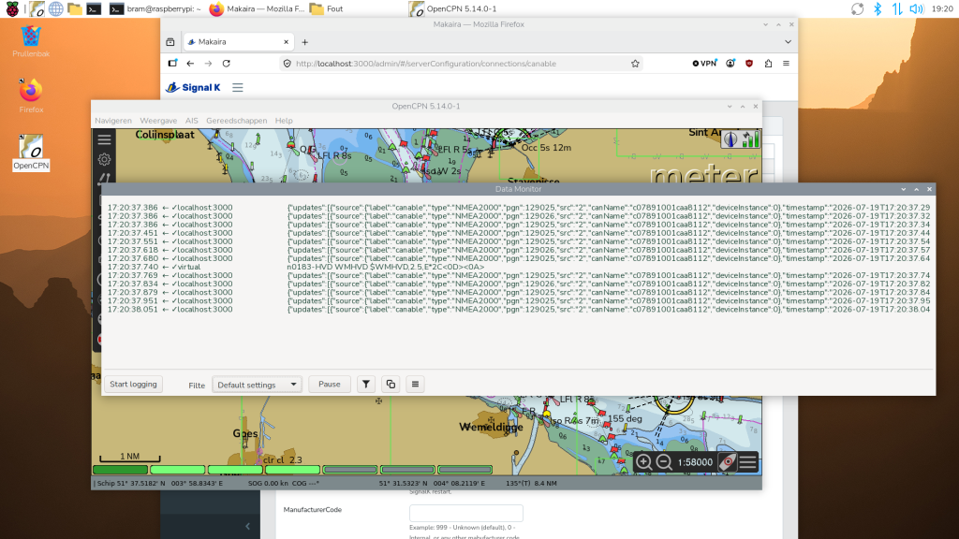Screen dimensions: 959x539
Task: Toggle Signal K sidebar menu
Action: pyautogui.click(x=237, y=87)
